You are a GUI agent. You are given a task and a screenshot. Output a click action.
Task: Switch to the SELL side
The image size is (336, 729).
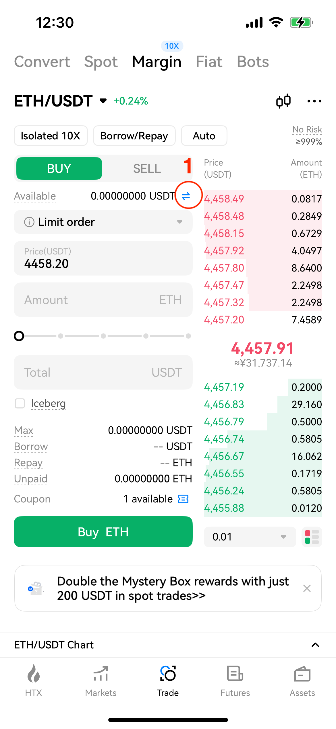coord(147,168)
